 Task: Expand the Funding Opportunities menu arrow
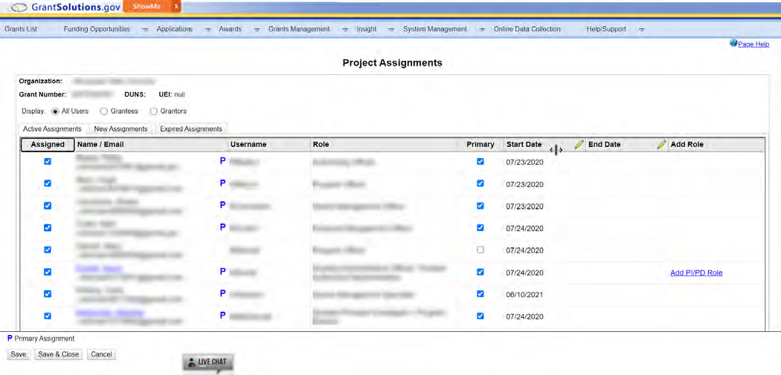coord(144,30)
